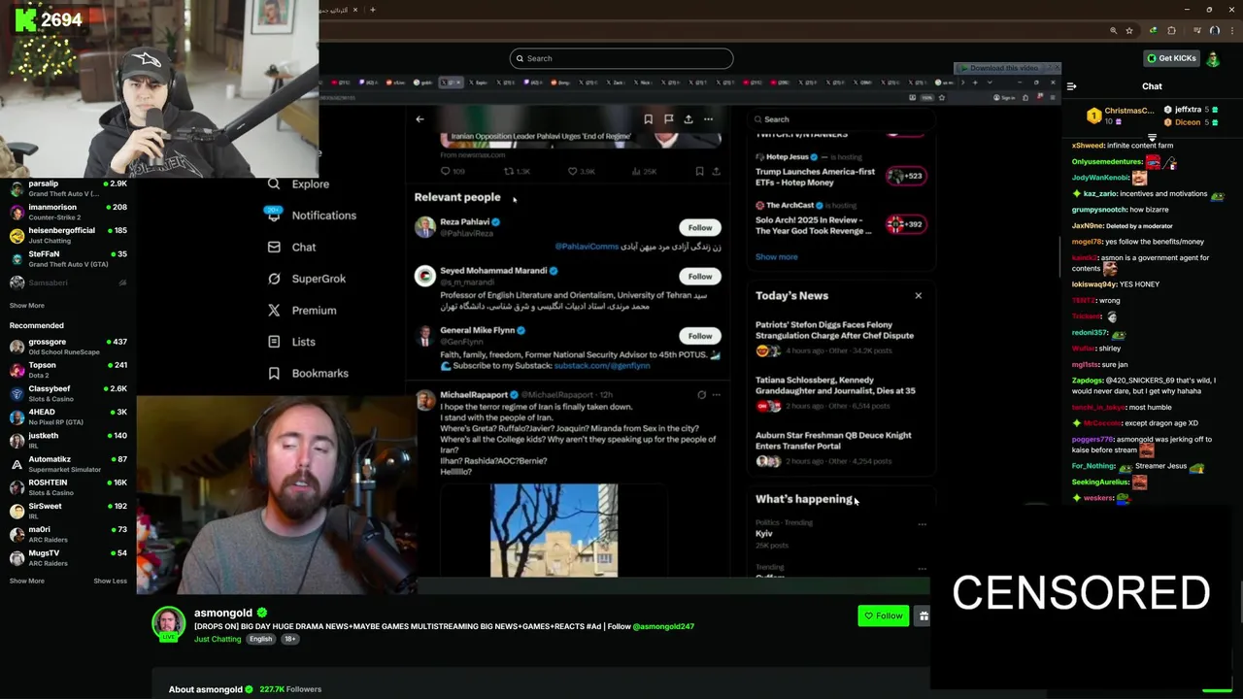1243x699 pixels.
Task: Open SteFFaN channel in sidebar
Action: tap(68, 258)
